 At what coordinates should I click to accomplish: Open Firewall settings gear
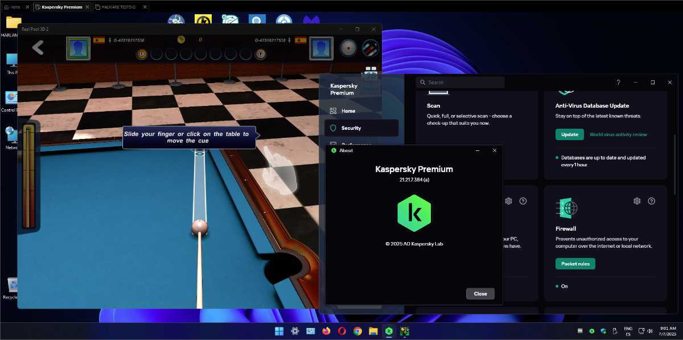[x=637, y=201]
